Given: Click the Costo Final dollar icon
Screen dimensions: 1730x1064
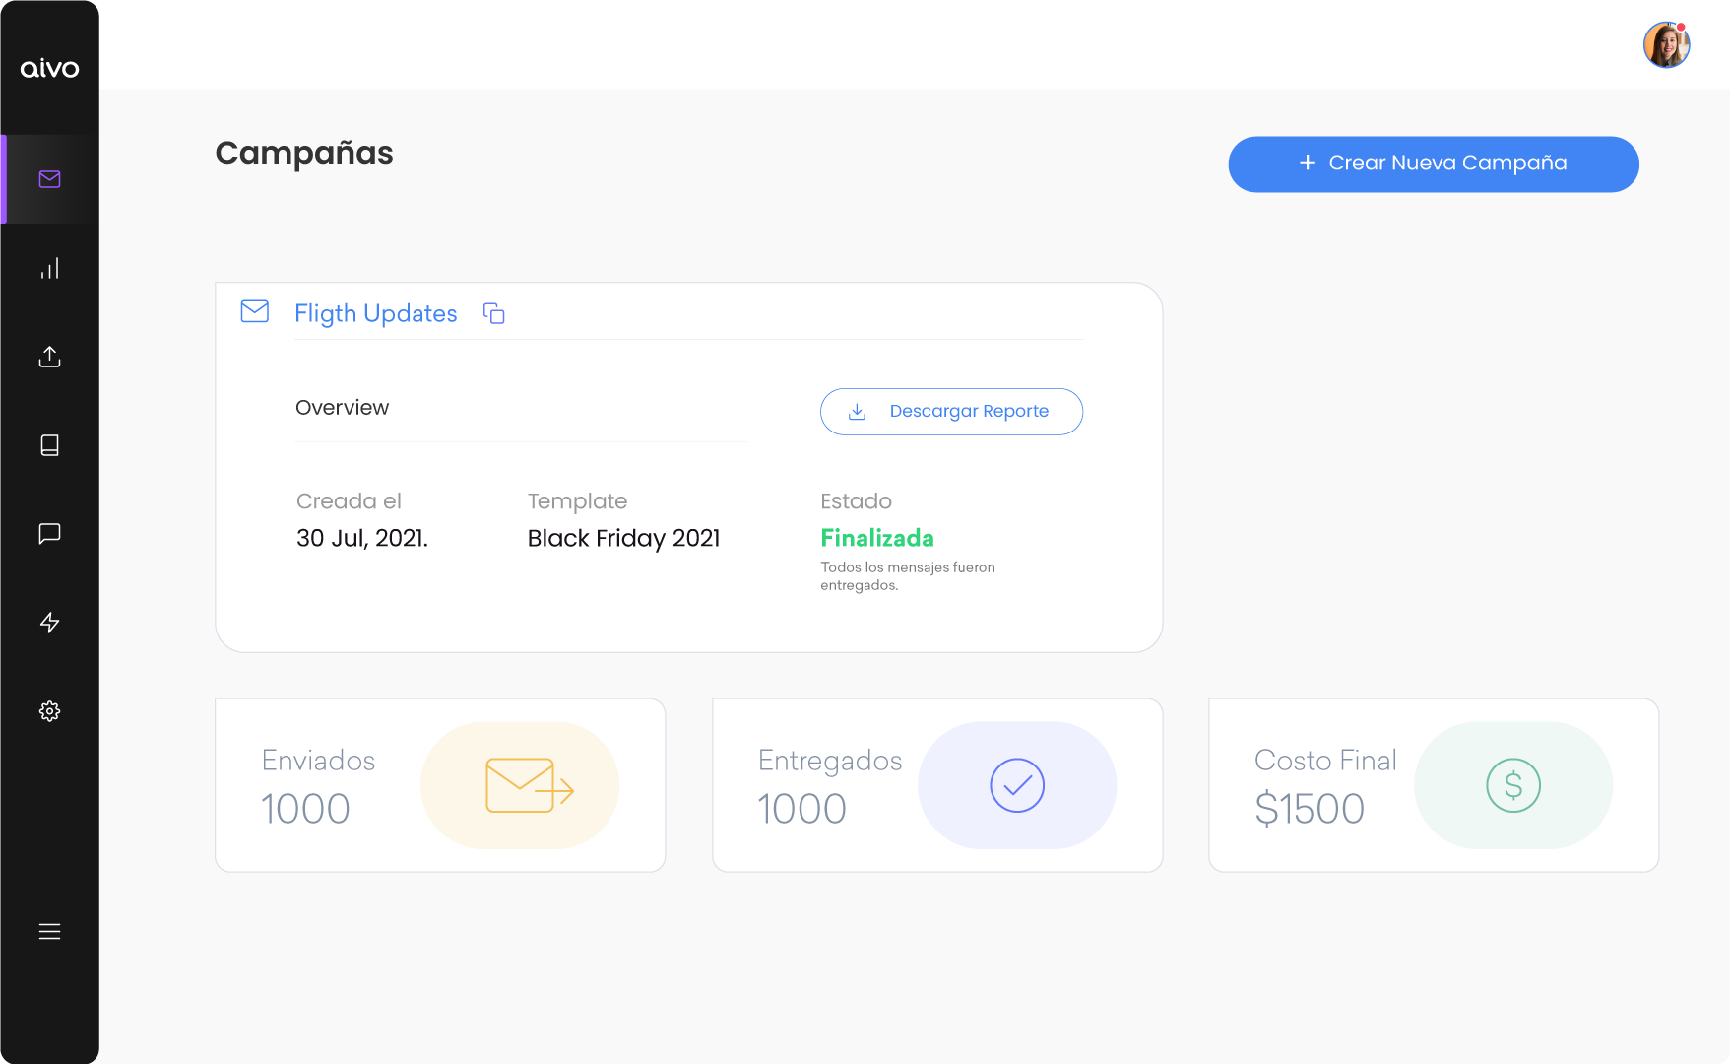Looking at the screenshot, I should point(1513,785).
